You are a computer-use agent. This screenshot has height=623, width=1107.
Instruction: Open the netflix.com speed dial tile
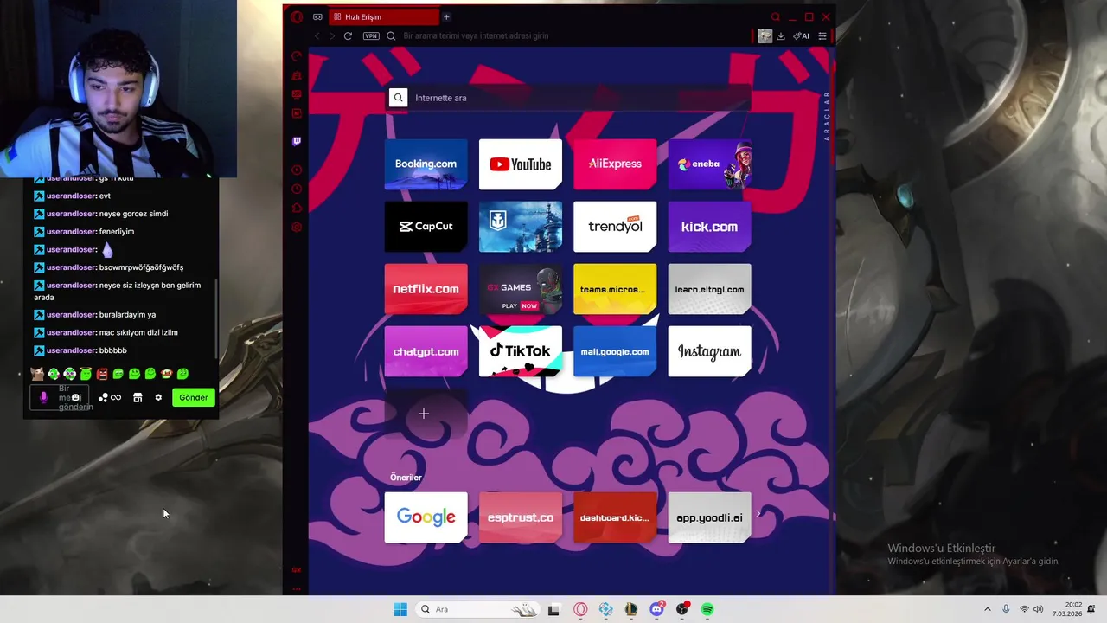pyautogui.click(x=426, y=289)
